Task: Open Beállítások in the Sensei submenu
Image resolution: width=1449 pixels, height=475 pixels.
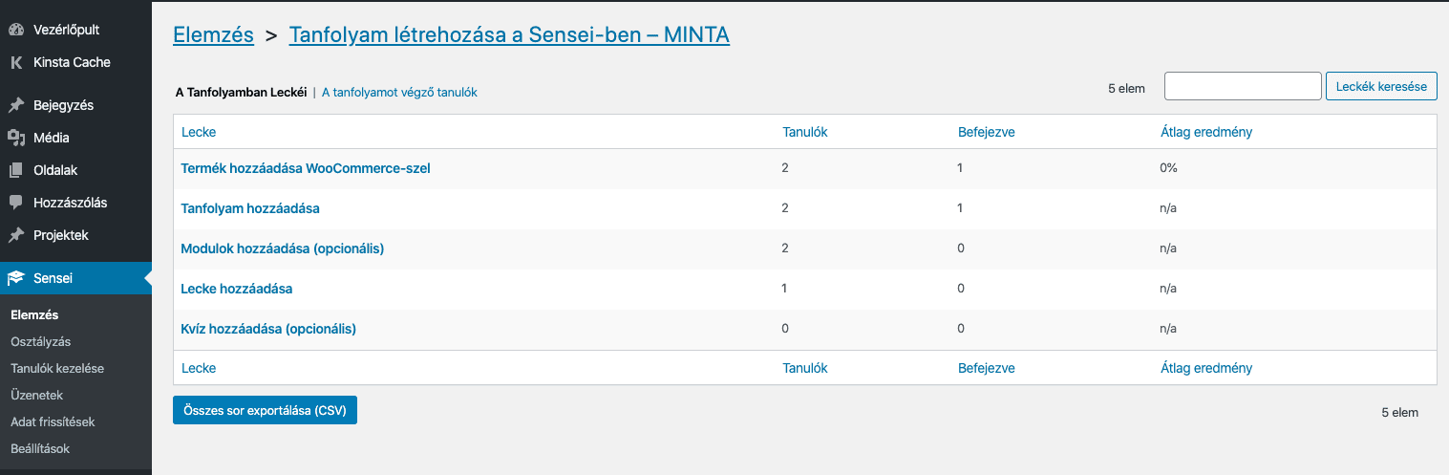Action: pos(40,448)
